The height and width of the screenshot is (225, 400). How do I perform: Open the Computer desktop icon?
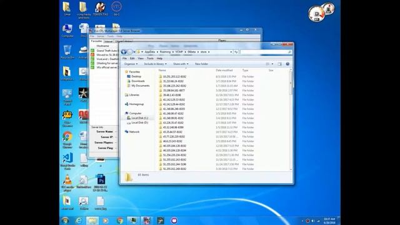pyautogui.click(x=67, y=31)
